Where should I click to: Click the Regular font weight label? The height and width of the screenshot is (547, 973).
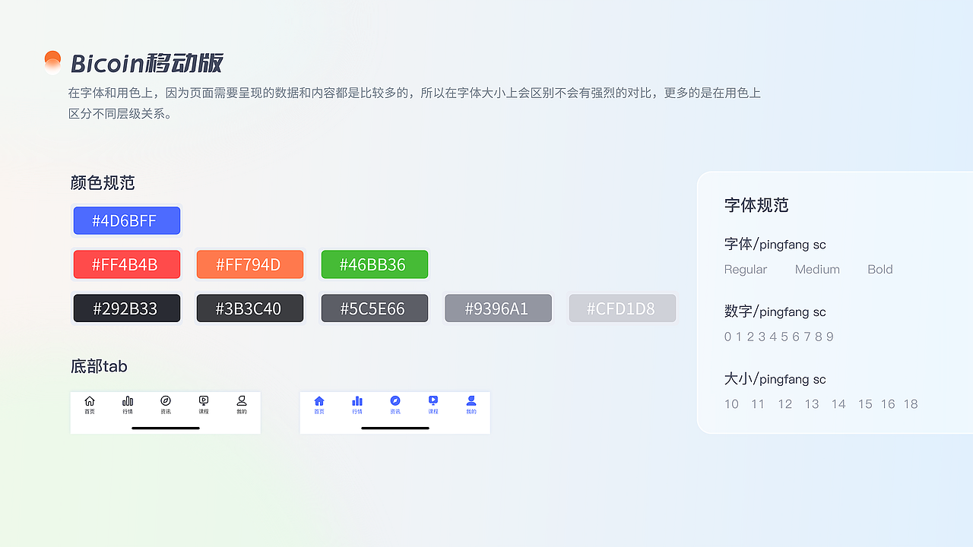pos(745,269)
